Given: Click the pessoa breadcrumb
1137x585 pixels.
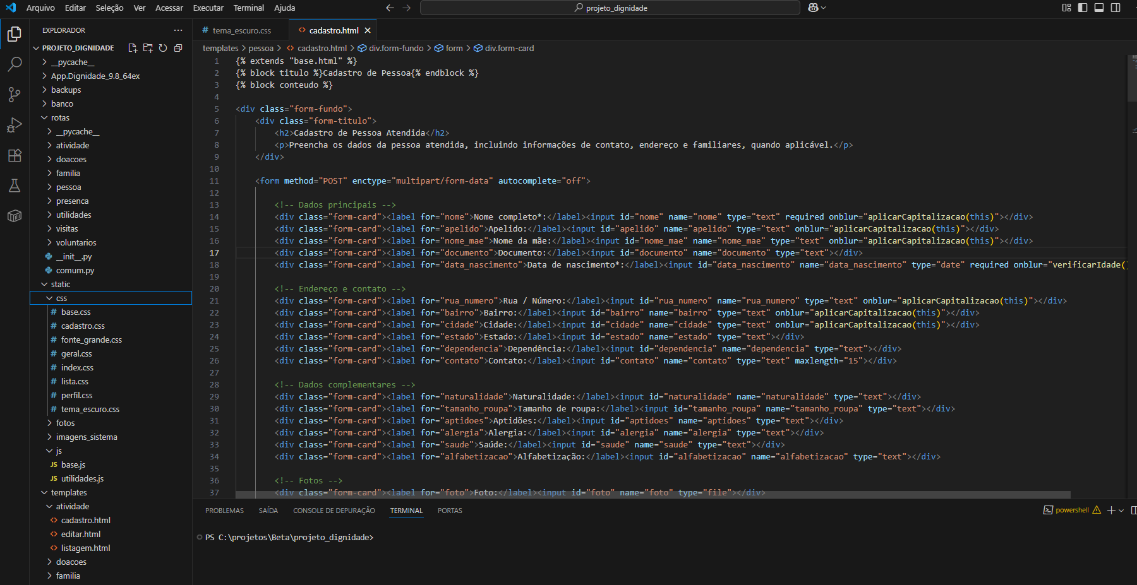Looking at the screenshot, I should coord(261,48).
